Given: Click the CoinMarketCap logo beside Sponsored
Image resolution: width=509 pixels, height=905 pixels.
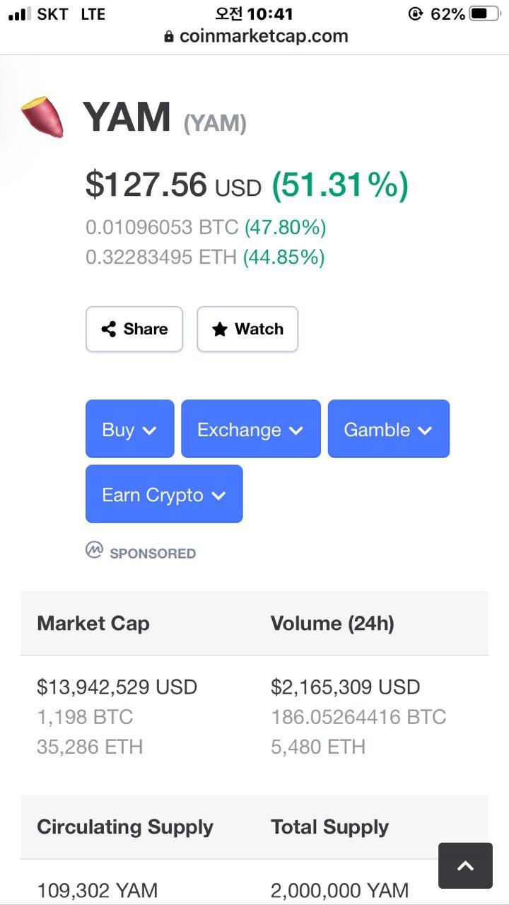Looking at the screenshot, I should pos(94,551).
